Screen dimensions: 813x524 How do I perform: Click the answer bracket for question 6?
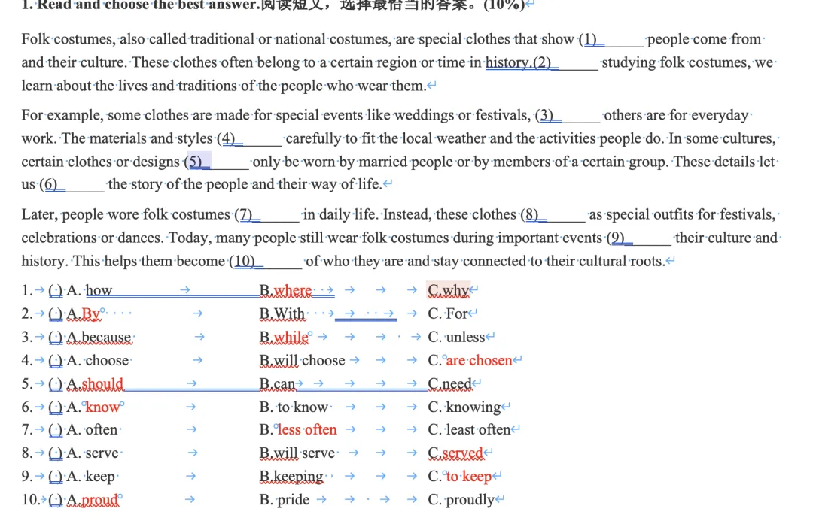pos(56,407)
